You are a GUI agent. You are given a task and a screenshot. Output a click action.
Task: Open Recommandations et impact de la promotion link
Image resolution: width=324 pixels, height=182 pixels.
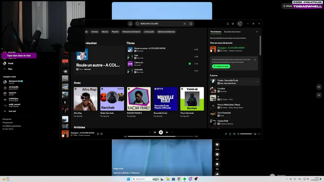pyautogui.click(x=228, y=38)
